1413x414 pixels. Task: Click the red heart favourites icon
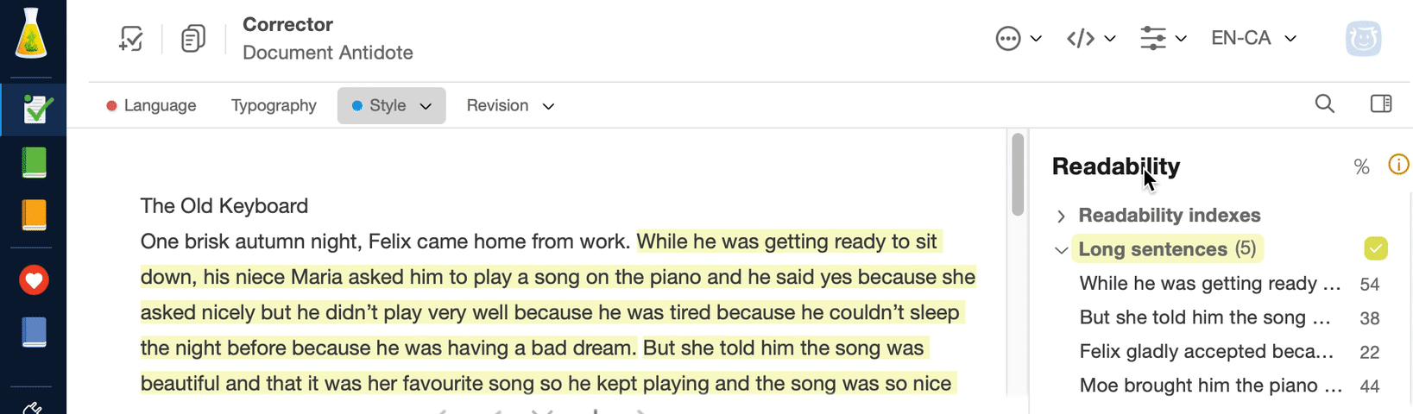[34, 280]
